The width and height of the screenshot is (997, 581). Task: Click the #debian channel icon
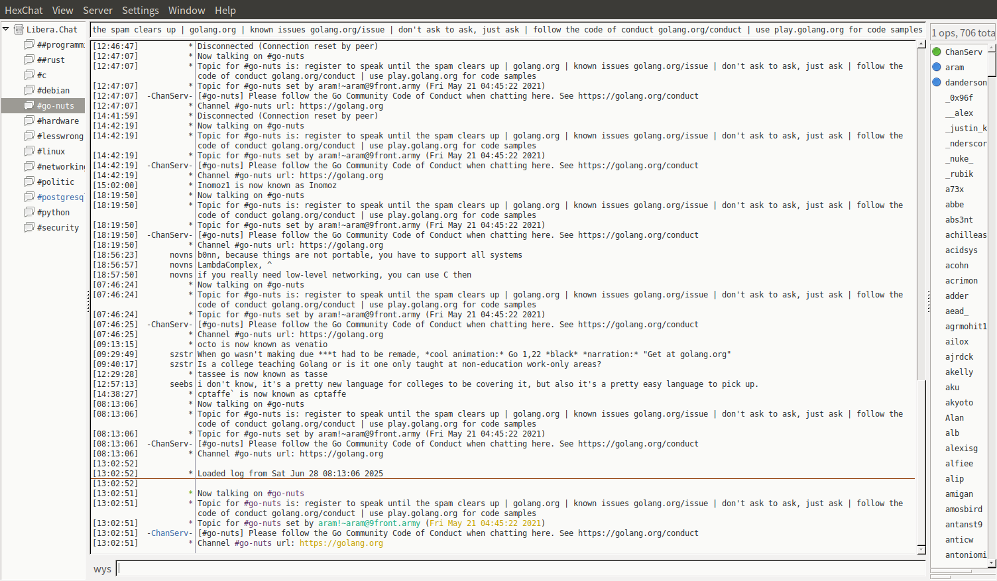point(29,90)
